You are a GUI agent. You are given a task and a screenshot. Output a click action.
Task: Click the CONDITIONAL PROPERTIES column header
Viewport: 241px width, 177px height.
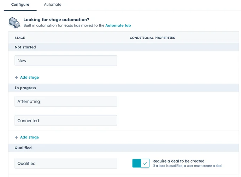152,38
